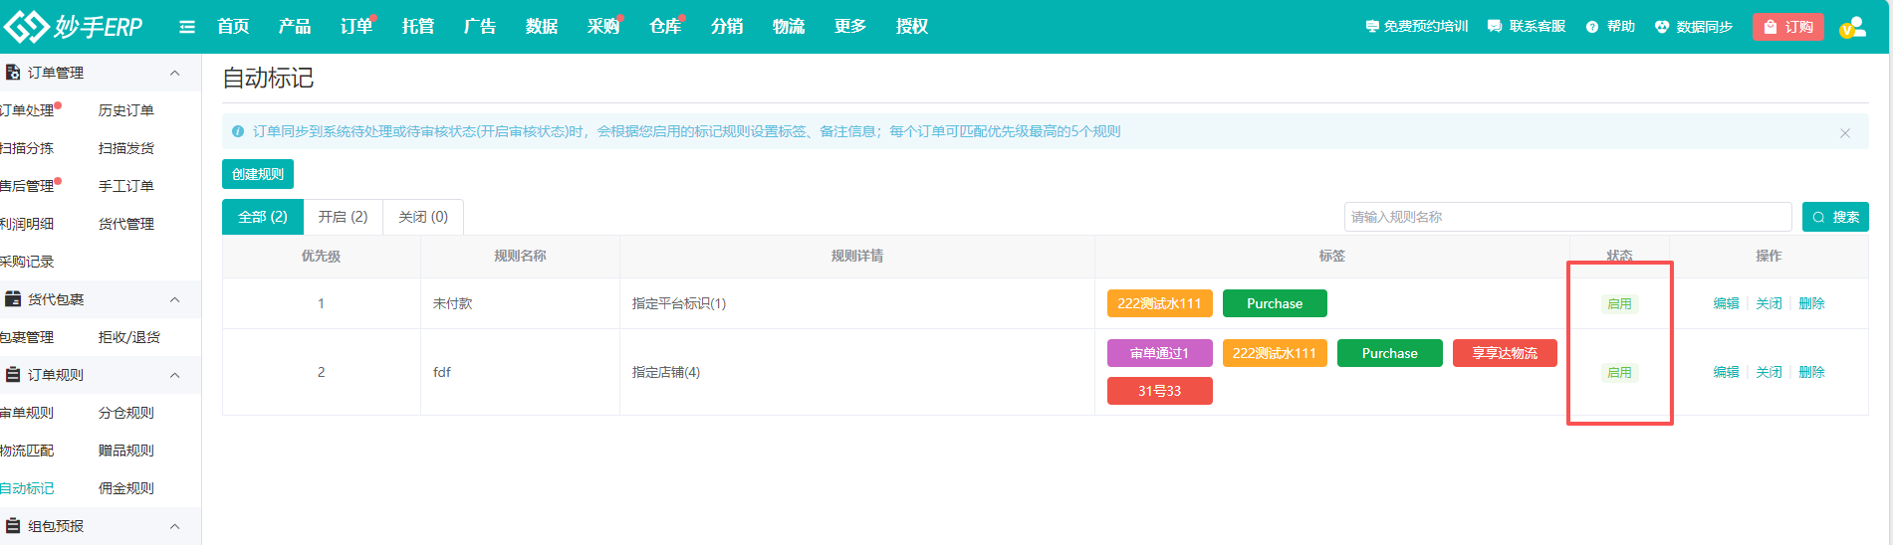Toggle the hamburger sidebar menu icon
1893x545 pixels.
pos(186,27)
